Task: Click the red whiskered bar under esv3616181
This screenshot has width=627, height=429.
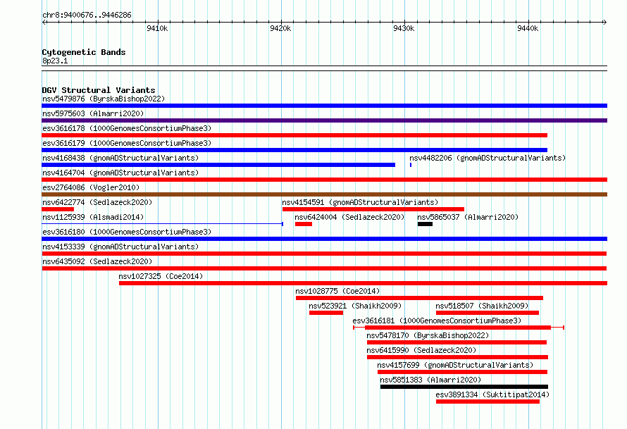Action: 459,328
